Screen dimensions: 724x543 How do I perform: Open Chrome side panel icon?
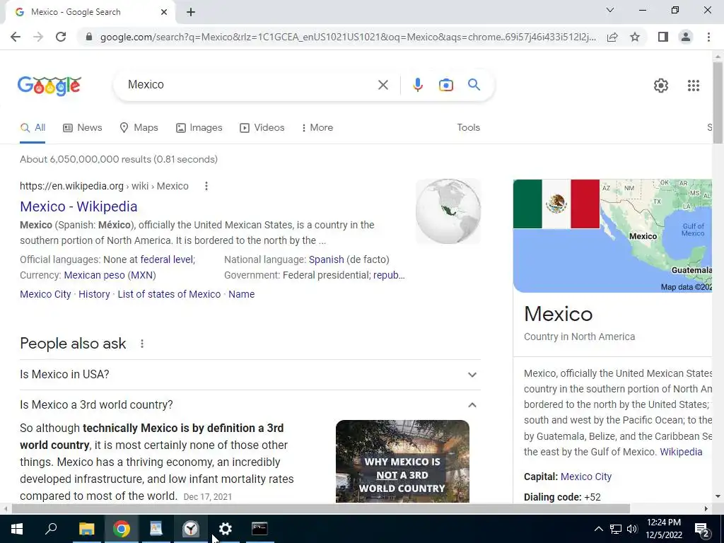[x=663, y=37]
